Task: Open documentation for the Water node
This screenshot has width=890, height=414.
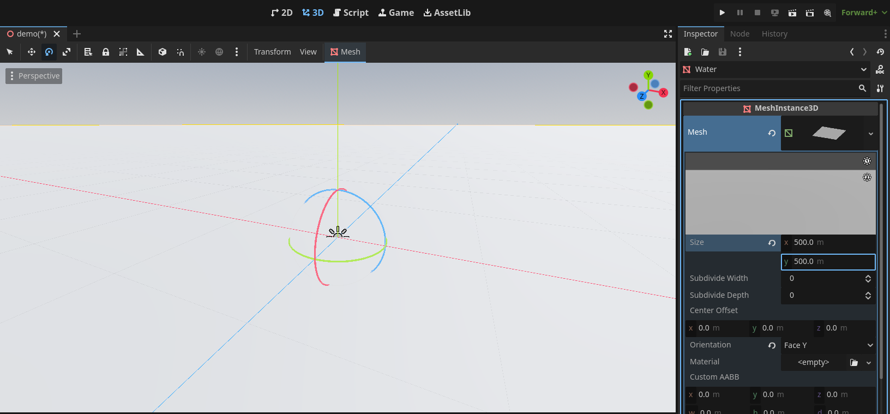Action: (x=880, y=69)
